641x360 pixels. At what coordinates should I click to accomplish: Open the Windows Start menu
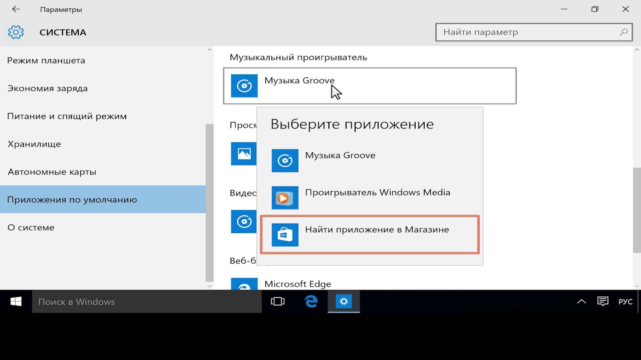tap(16, 301)
